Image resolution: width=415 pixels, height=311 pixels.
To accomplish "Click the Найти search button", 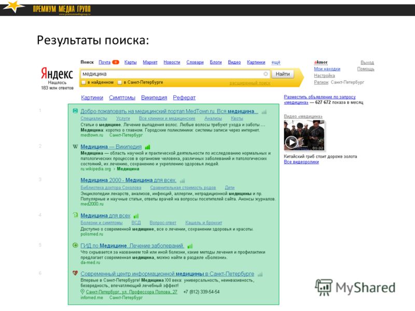I will pos(283,74).
